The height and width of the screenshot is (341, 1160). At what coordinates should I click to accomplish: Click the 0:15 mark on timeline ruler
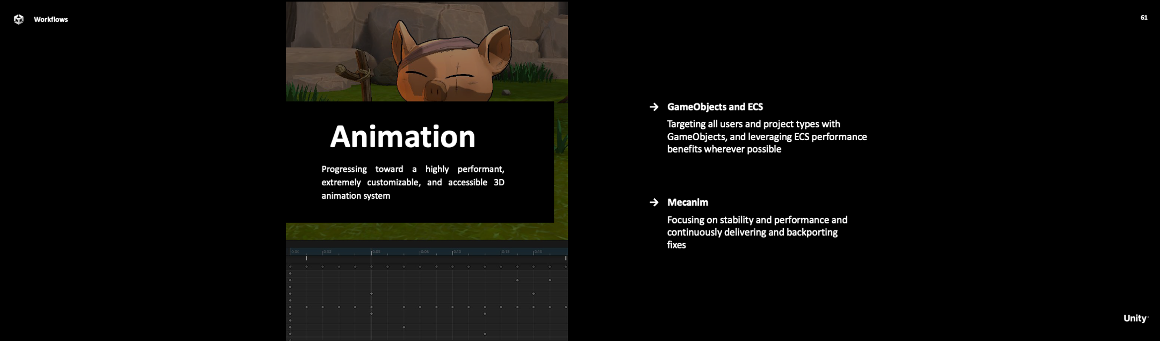pyautogui.click(x=537, y=252)
